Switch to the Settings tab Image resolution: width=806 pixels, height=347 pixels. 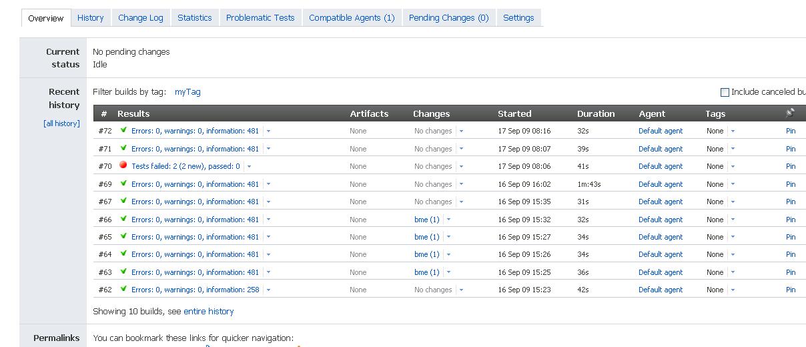[518, 18]
